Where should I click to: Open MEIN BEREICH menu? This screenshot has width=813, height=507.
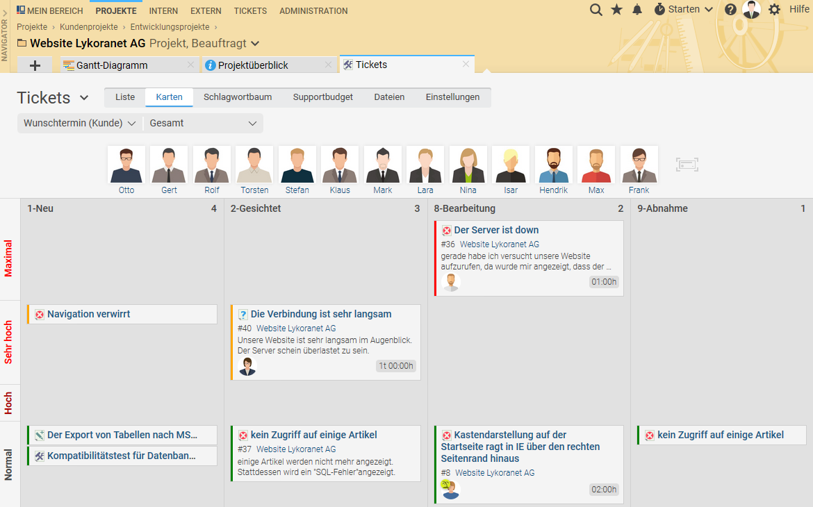(x=50, y=10)
